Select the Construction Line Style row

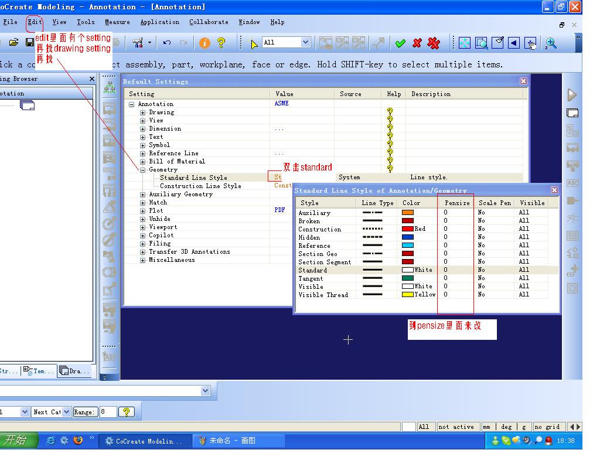coord(200,186)
